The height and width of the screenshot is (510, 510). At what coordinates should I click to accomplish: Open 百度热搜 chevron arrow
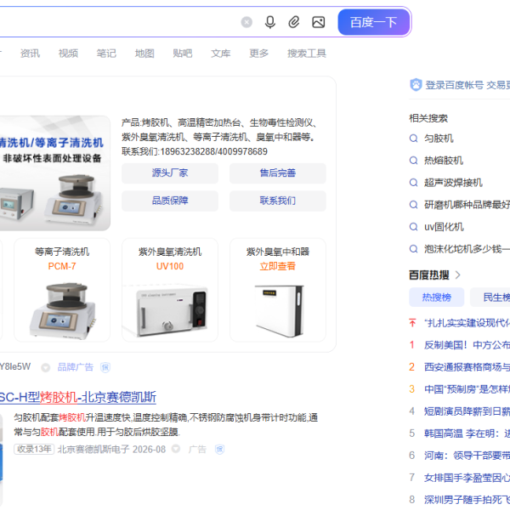(x=458, y=275)
